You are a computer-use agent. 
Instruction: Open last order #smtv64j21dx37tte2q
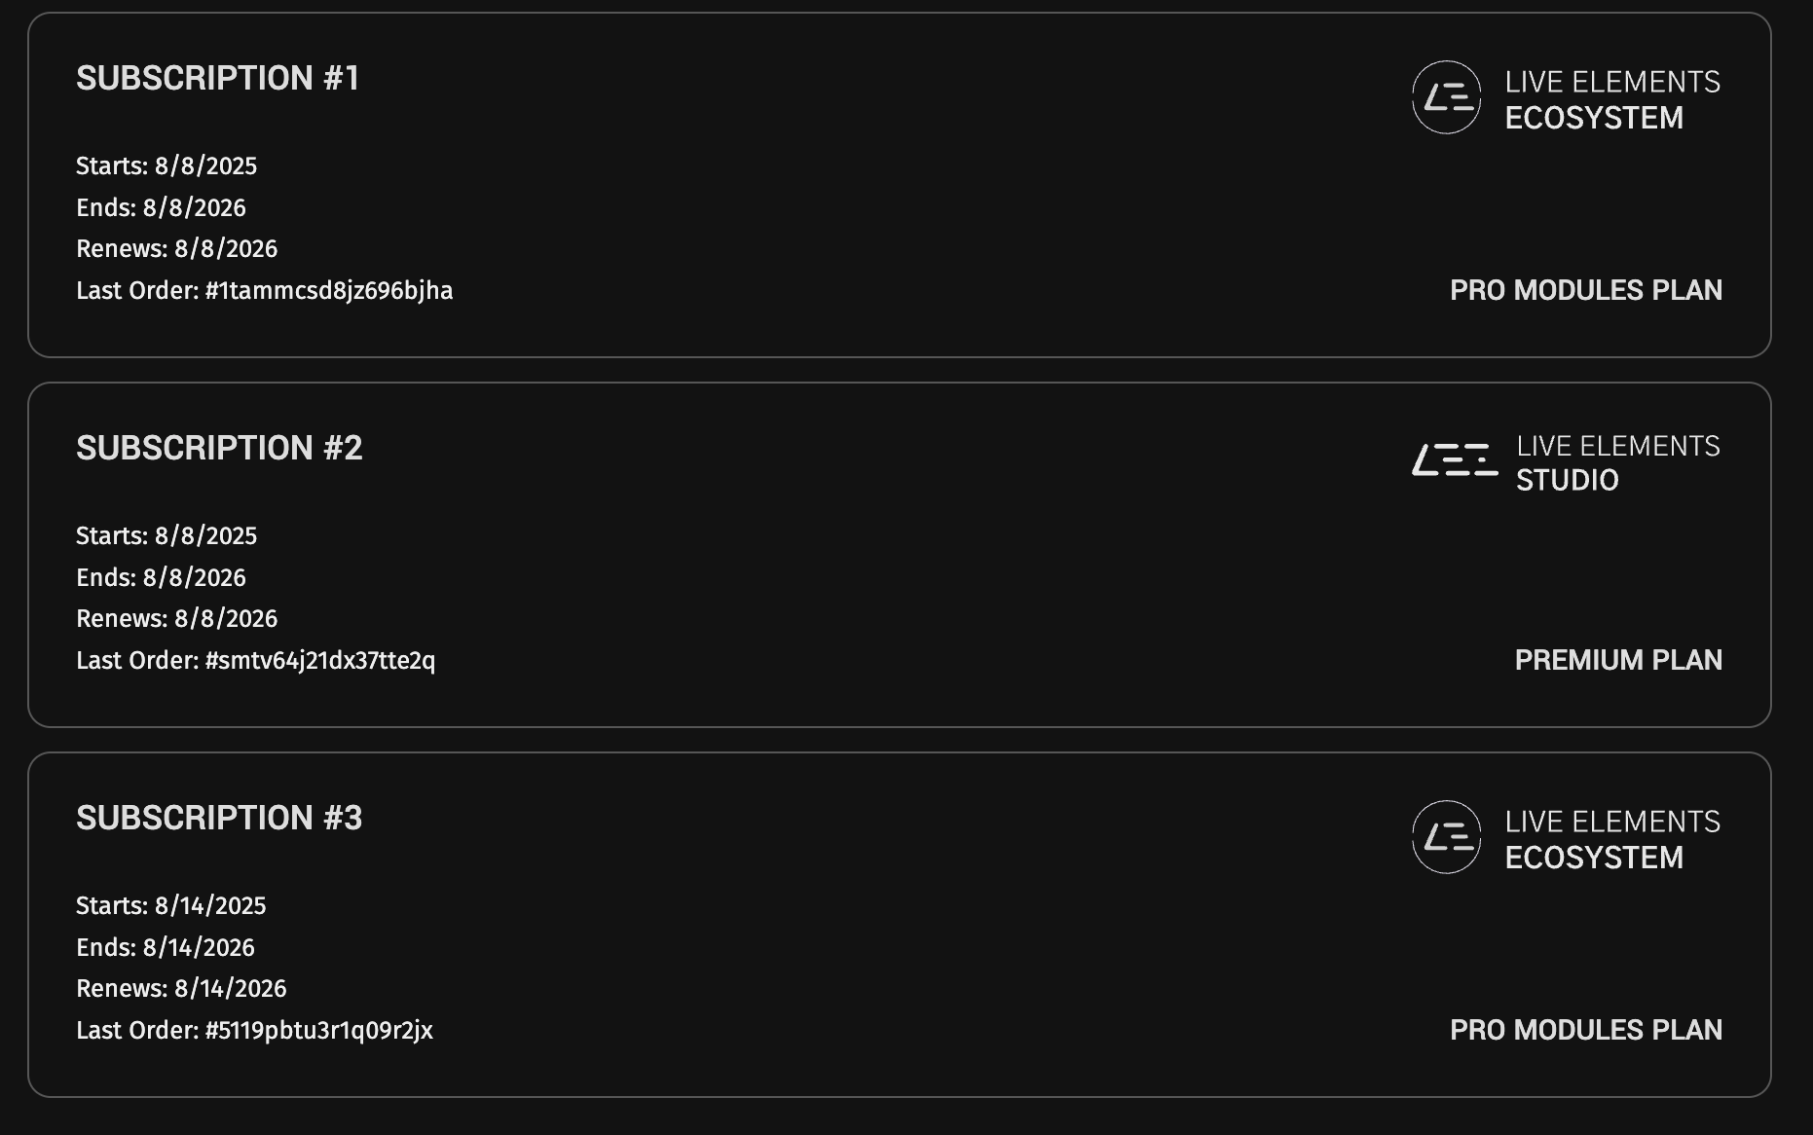[x=319, y=660]
